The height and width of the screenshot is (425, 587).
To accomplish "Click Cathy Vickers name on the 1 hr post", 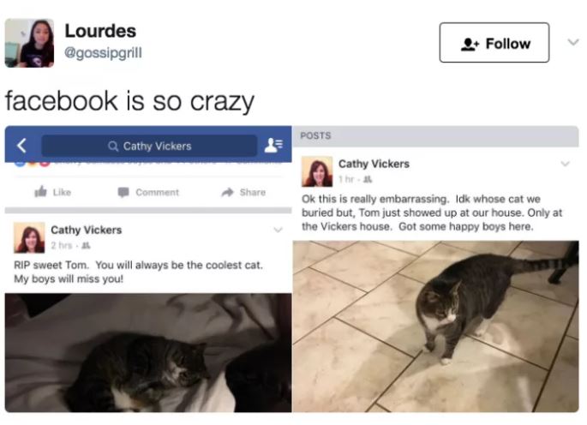I will click(x=374, y=164).
